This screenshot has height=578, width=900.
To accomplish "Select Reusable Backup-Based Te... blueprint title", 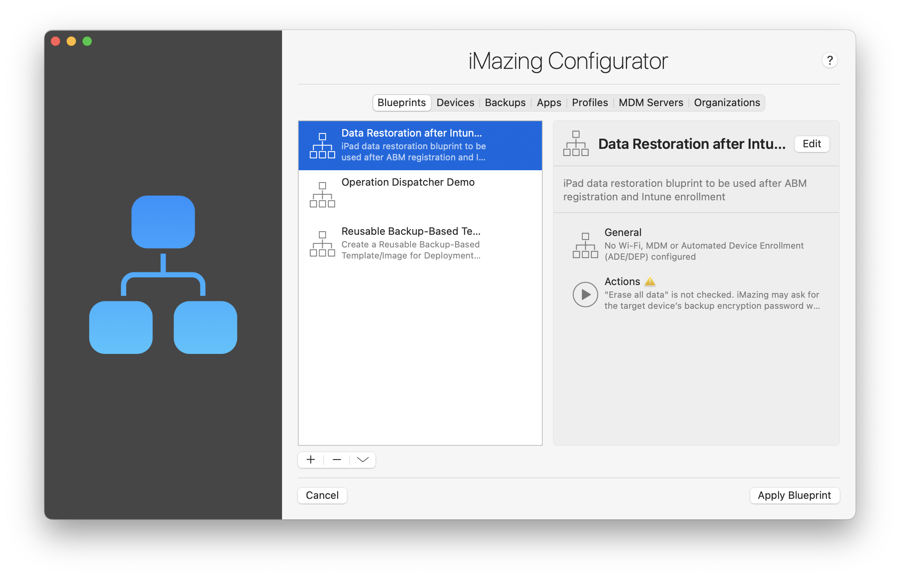I will (x=411, y=231).
